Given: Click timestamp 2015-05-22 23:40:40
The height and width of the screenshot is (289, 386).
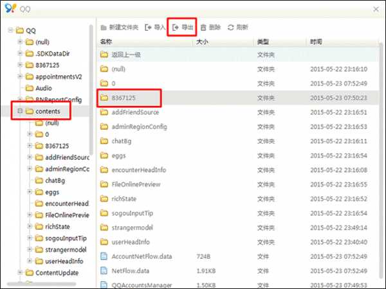Looking at the screenshot, I should coord(338,242).
